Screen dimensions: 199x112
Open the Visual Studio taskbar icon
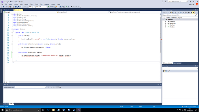79,110
